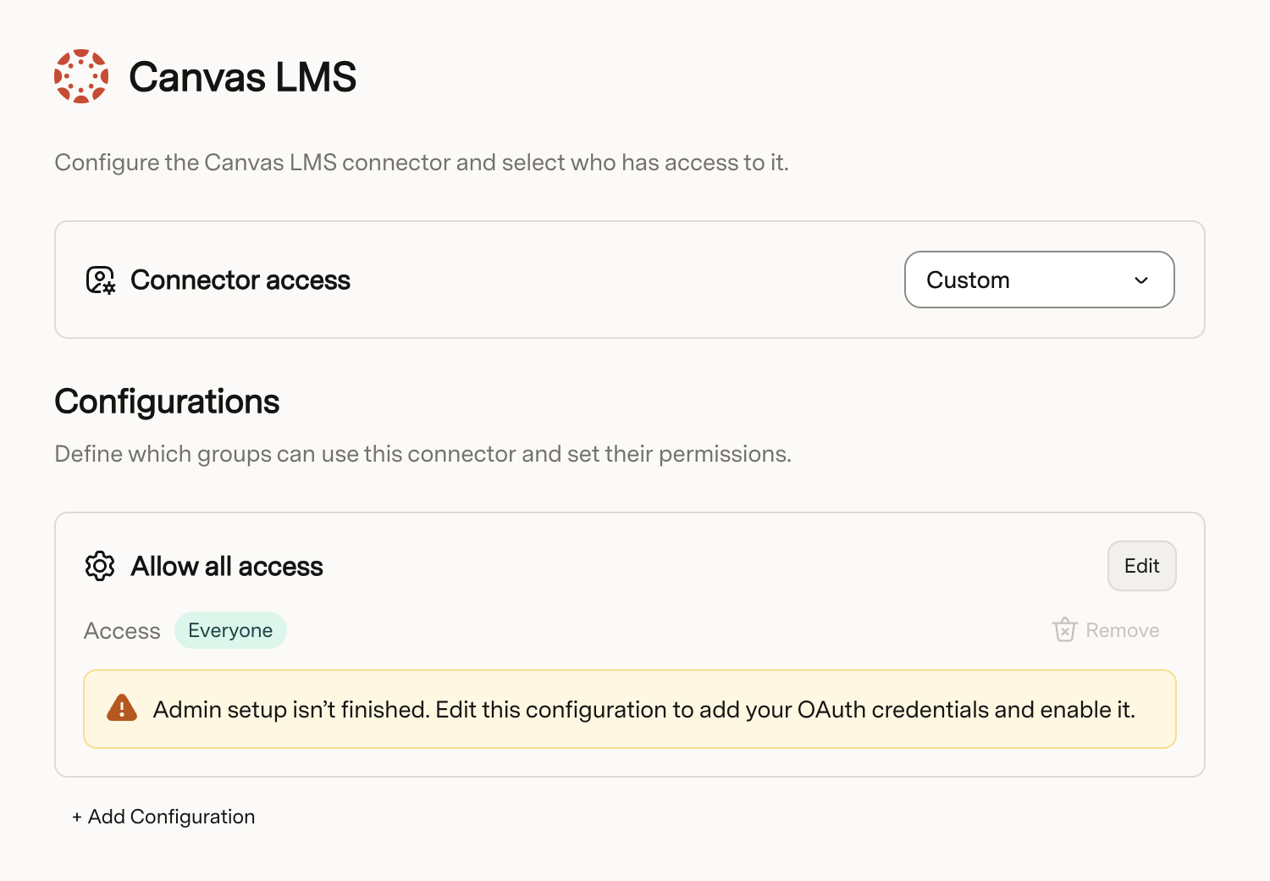Image resolution: width=1270 pixels, height=881 pixels.
Task: Remove the Allow all access configuration
Action: [1106, 630]
